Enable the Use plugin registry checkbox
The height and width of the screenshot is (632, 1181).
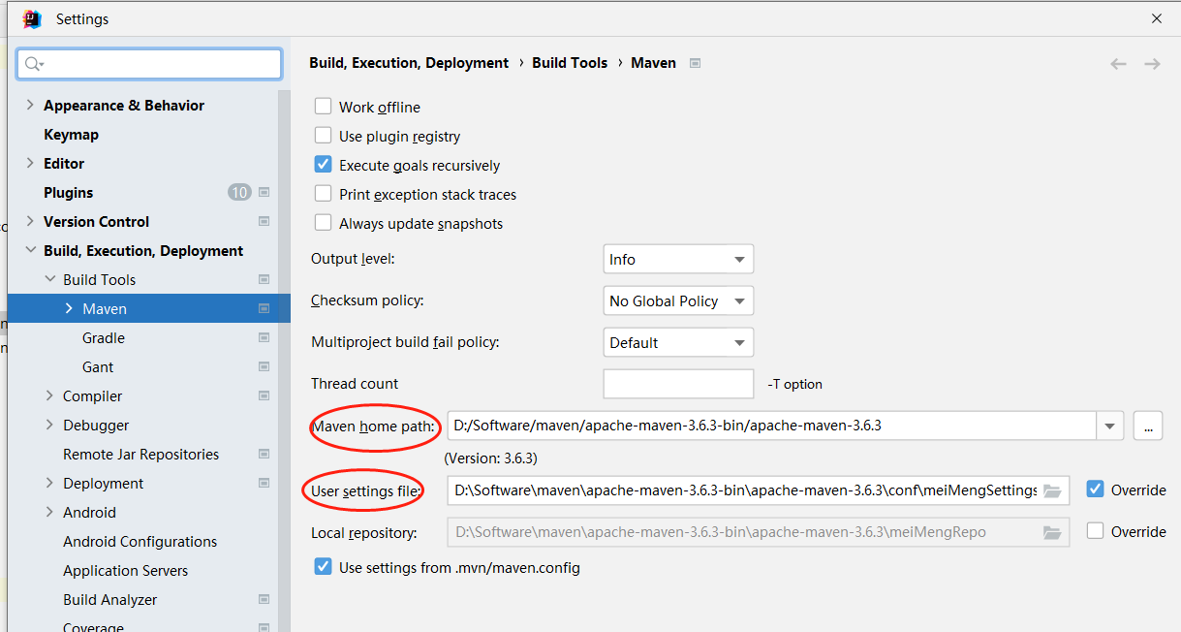pyautogui.click(x=324, y=136)
